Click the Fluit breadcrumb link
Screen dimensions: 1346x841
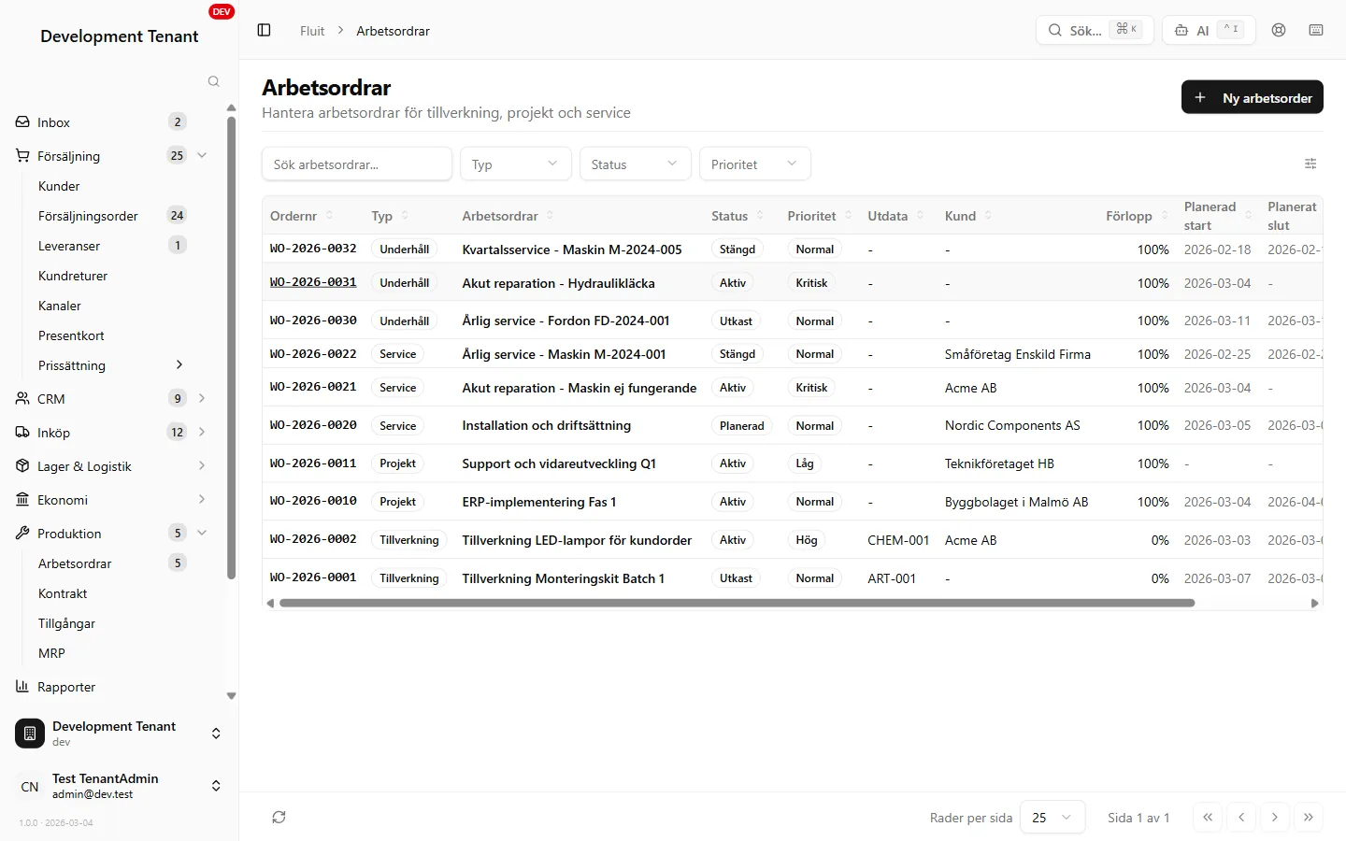(x=312, y=31)
